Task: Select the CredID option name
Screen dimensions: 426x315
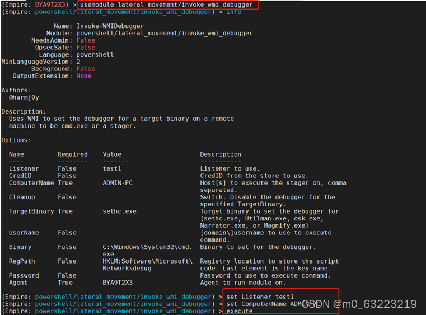Action: click(x=20, y=176)
